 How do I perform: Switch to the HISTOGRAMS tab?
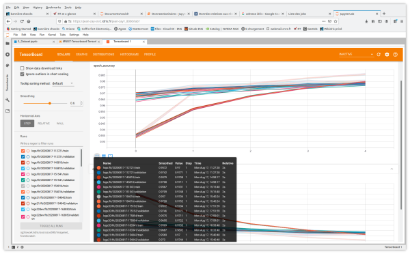[x=129, y=55]
